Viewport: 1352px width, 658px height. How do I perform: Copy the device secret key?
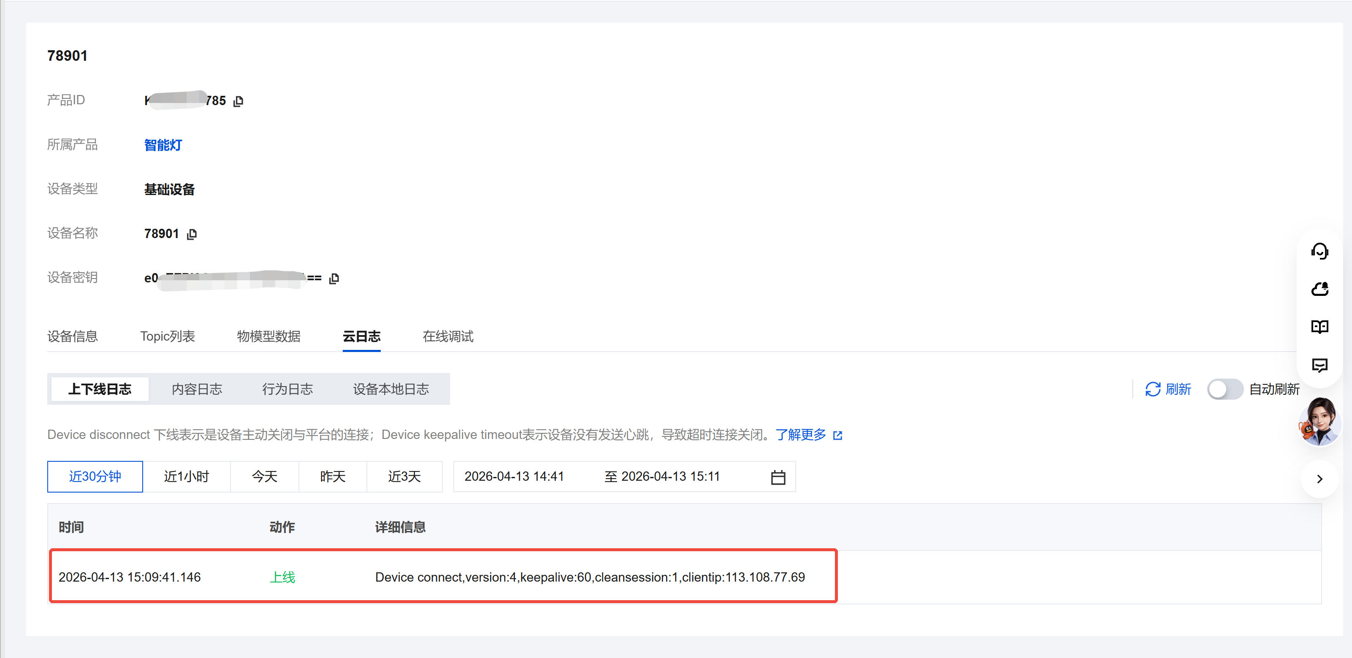click(334, 278)
